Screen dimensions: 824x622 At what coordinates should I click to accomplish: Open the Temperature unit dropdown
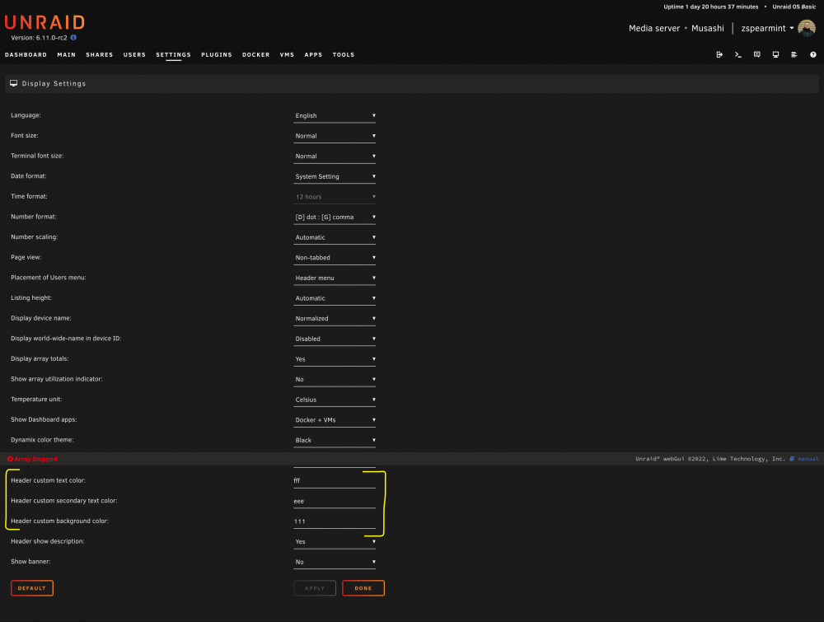335,400
